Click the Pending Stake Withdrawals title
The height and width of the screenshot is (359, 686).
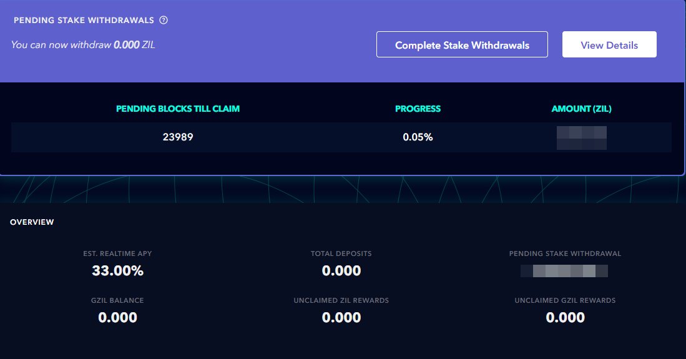(84, 20)
